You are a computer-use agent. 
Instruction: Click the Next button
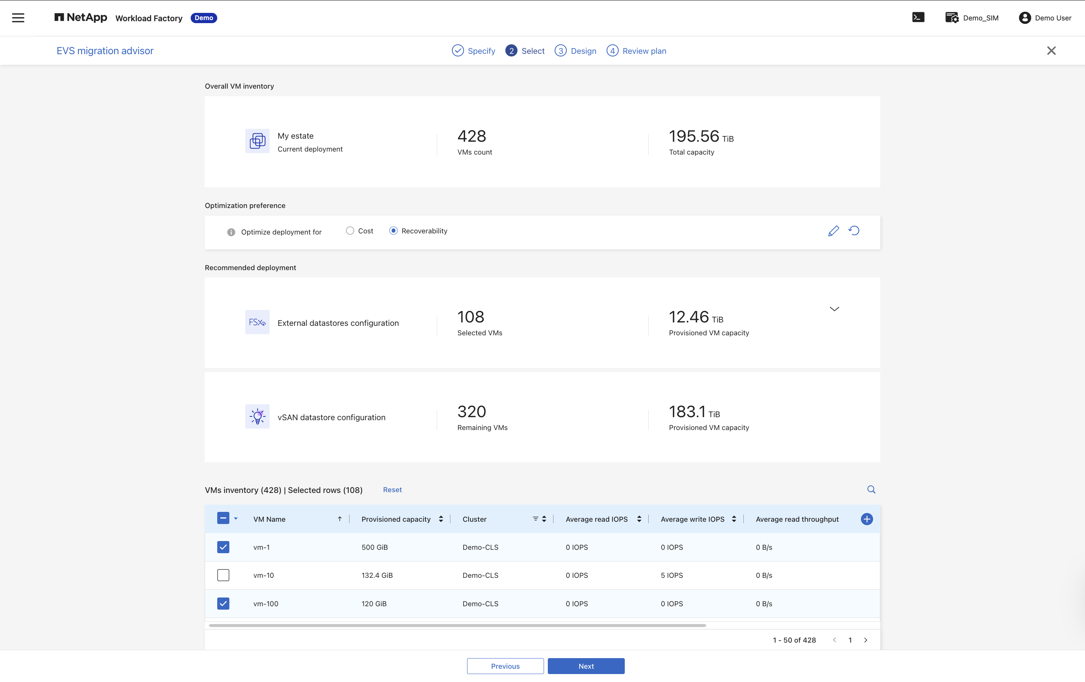coord(586,666)
